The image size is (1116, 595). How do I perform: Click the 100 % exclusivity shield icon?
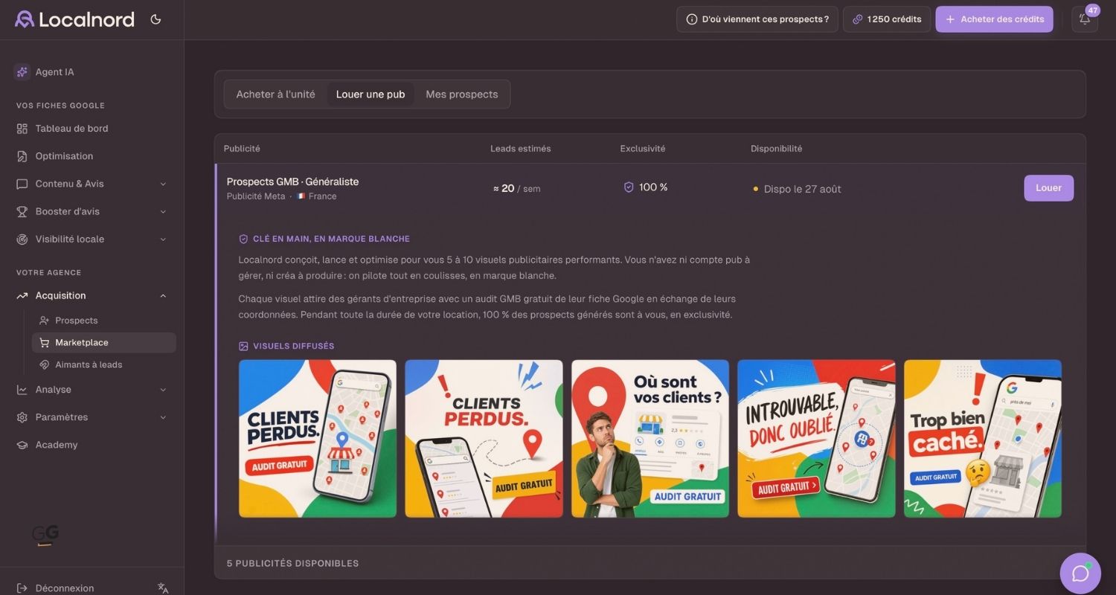[629, 187]
